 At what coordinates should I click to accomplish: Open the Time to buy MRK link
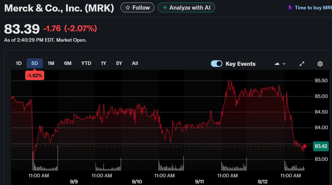[313, 8]
